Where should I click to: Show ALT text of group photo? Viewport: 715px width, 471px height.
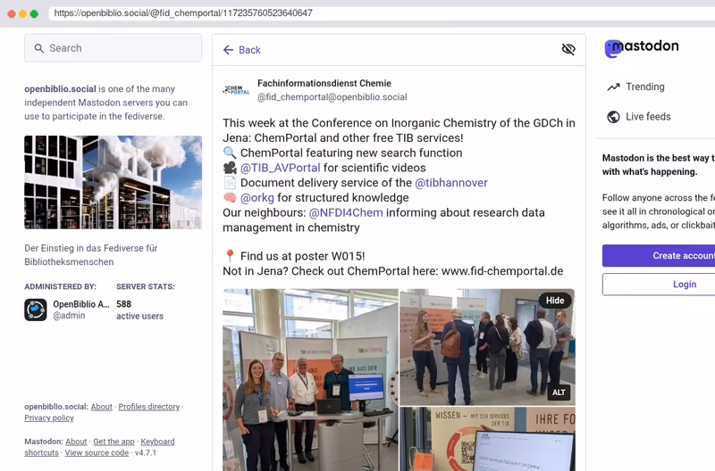559,392
